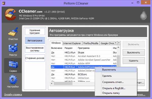
Task: Click the title bar application icon
Action: coord(4,3)
